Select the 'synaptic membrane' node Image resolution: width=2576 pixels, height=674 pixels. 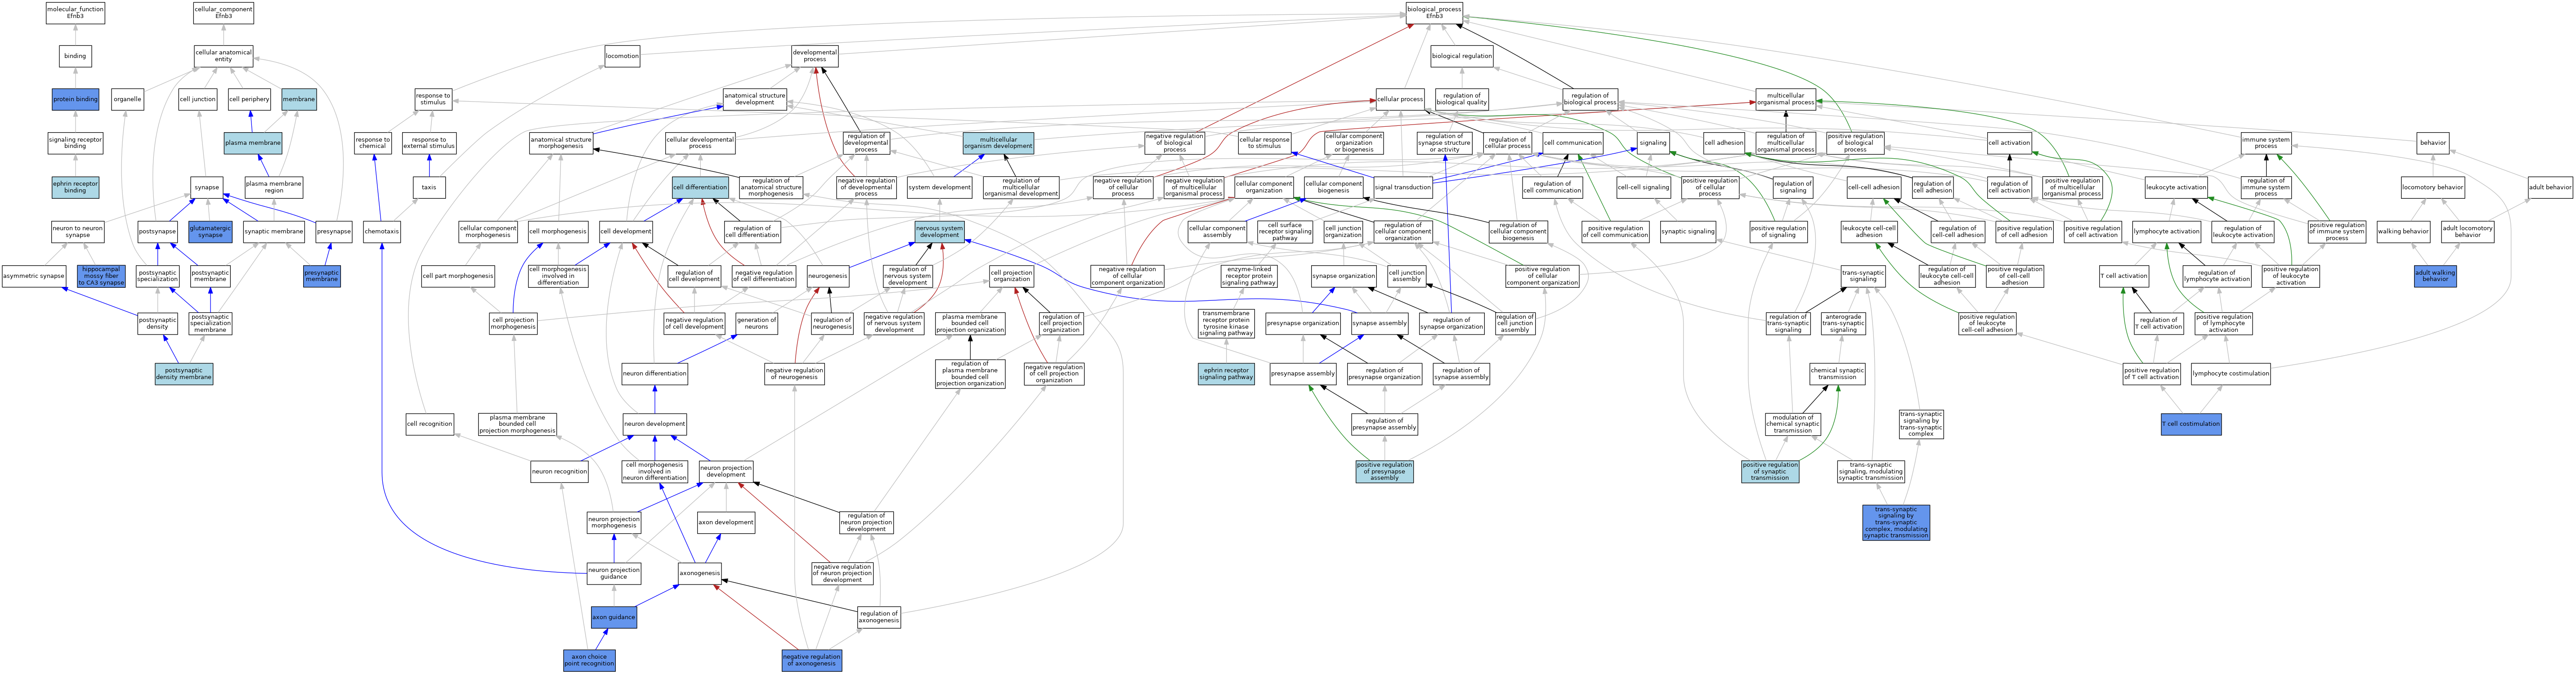click(273, 231)
